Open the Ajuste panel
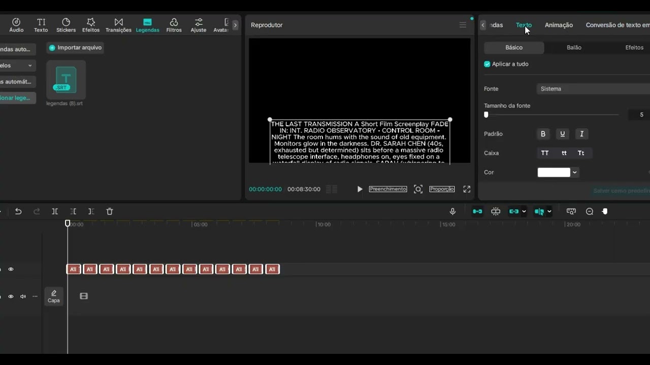The height and width of the screenshot is (365, 650). (199, 25)
